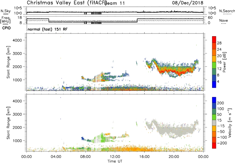Viewport: 235px width, 163px height.
Task: Click the title "Christmas Valley East (fitACF)"
Action: (x=67, y=3)
